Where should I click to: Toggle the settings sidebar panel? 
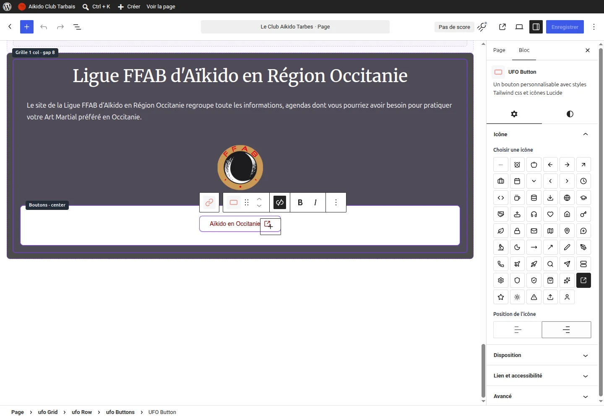(x=536, y=27)
